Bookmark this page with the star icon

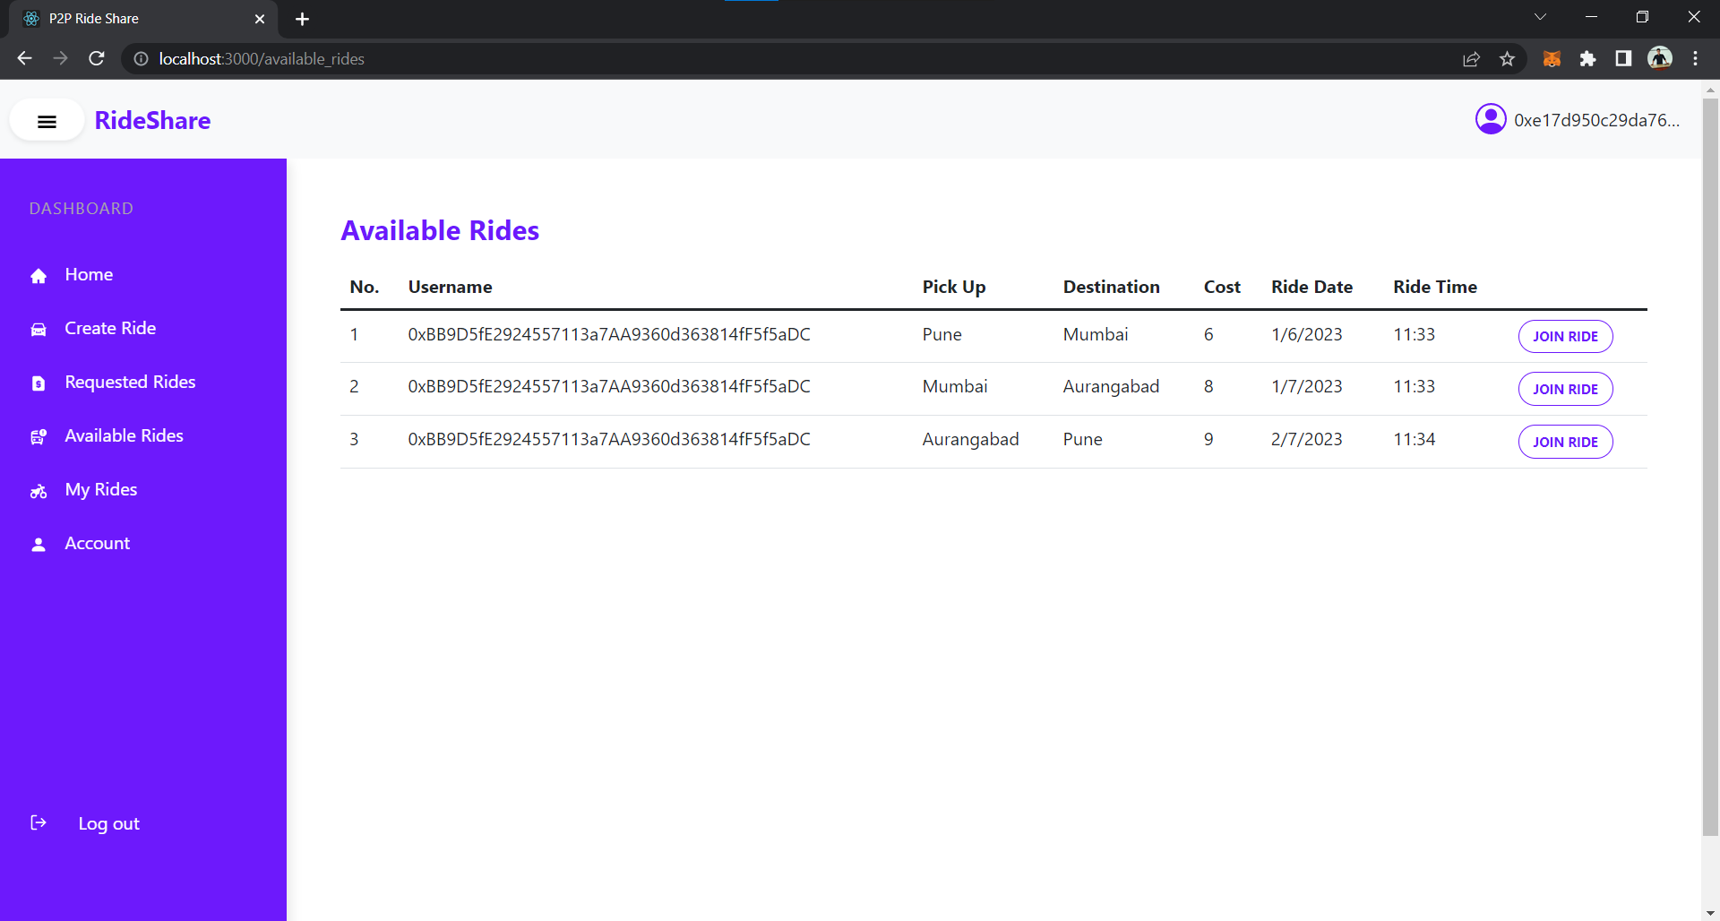pyautogui.click(x=1508, y=58)
